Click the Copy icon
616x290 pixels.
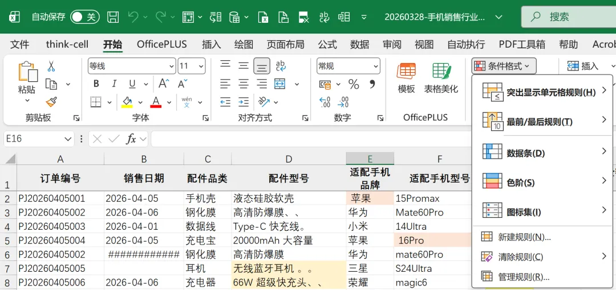(51, 84)
